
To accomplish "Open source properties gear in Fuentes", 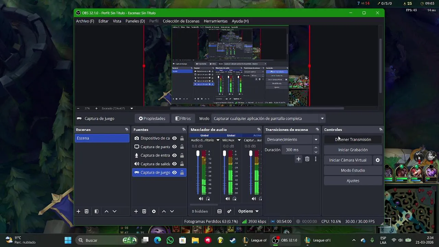I will (x=154, y=211).
